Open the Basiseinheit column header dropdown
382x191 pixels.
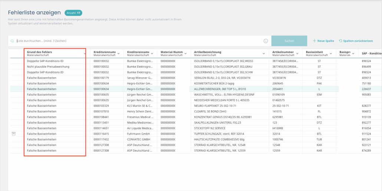point(331,54)
